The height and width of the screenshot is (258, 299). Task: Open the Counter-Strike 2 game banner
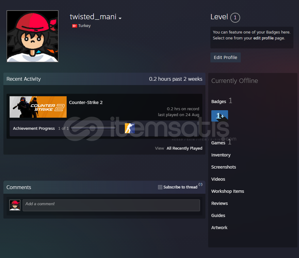click(38, 107)
